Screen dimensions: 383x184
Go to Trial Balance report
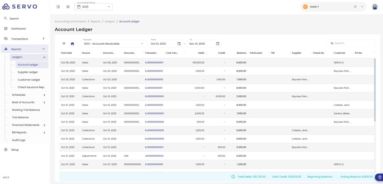20,117
